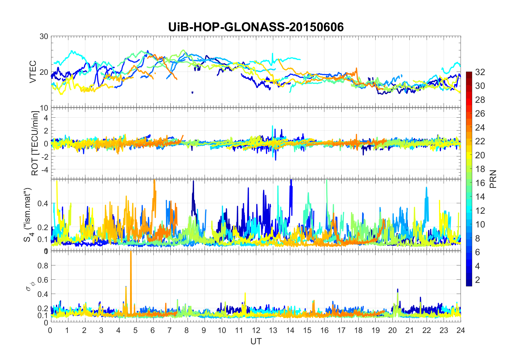Click the S4 ("ism.mat") axis label
This screenshot has height=358, width=512.
pyautogui.click(x=29, y=215)
